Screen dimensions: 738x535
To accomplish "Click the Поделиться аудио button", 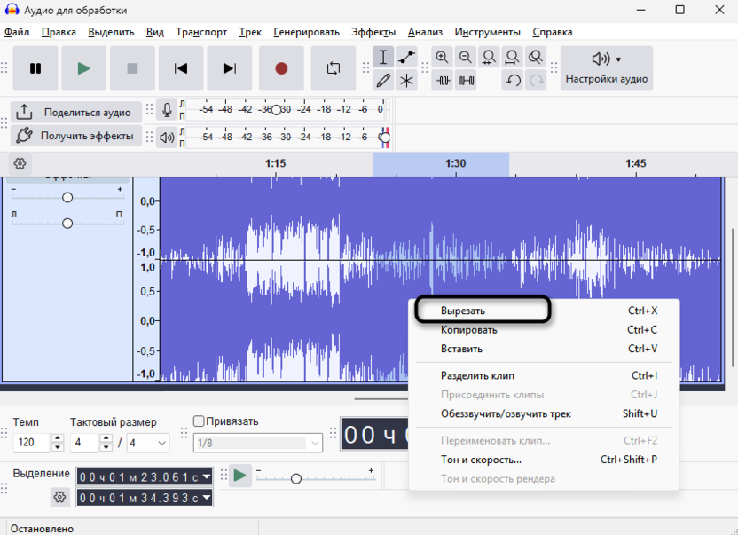I will tap(75, 112).
